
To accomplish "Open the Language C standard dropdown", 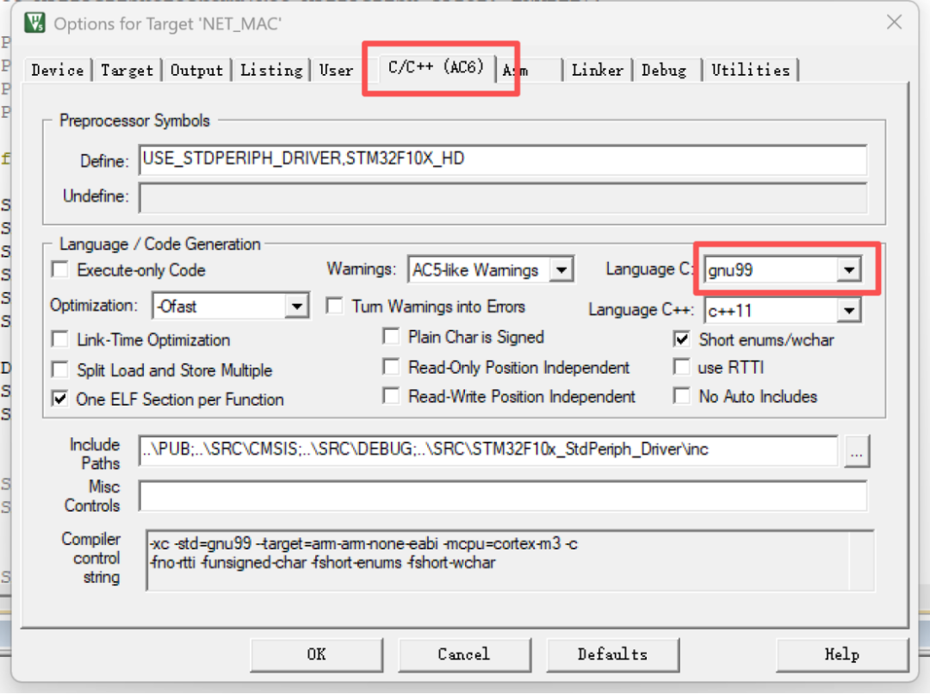I will pos(849,270).
